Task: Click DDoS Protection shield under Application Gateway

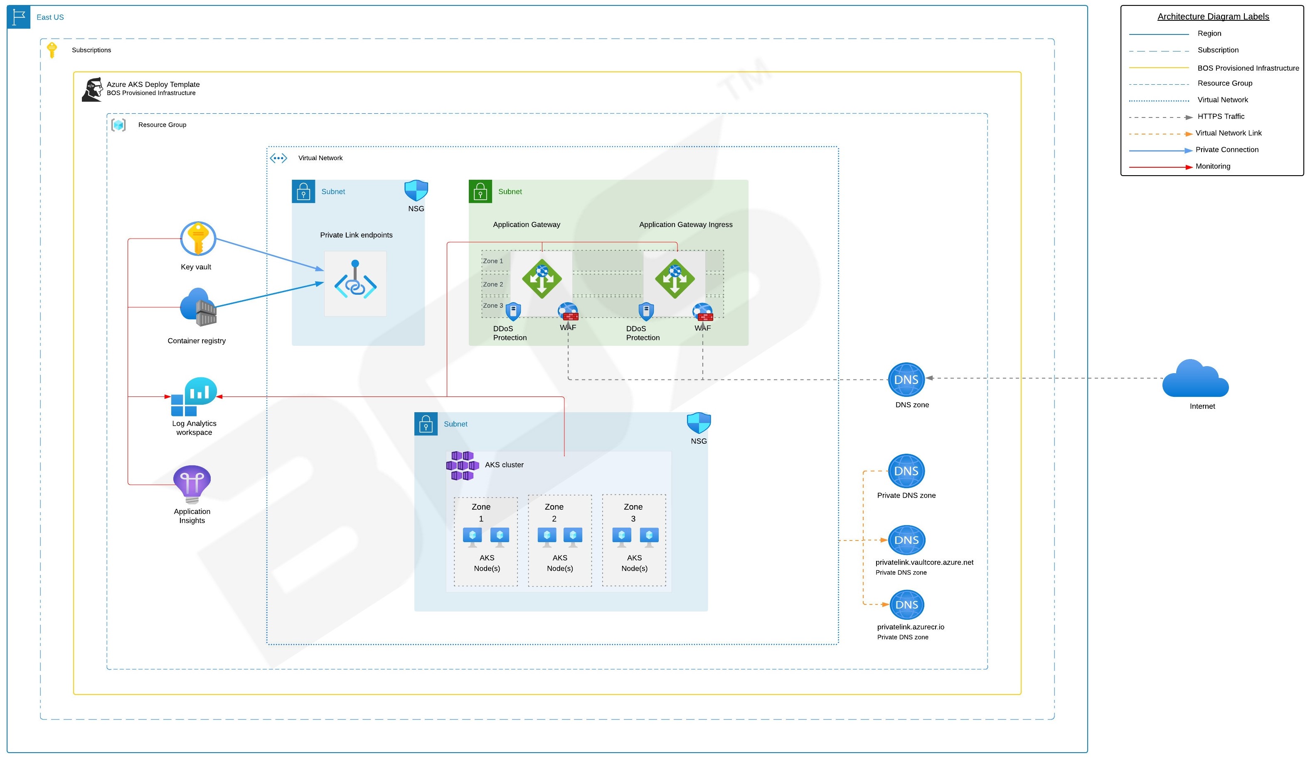Action: click(x=513, y=311)
